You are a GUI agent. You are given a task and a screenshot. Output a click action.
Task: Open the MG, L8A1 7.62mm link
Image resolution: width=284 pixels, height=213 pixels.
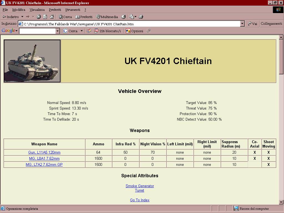44,158
